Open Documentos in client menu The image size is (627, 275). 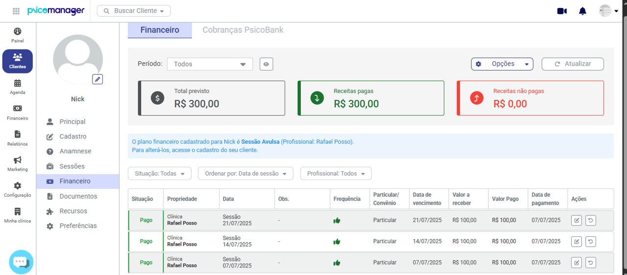[78, 196]
